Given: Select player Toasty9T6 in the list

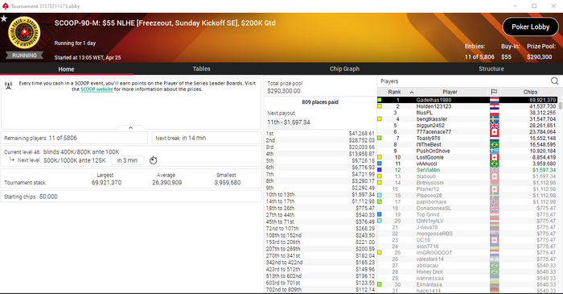Looking at the screenshot, I should point(467,139).
